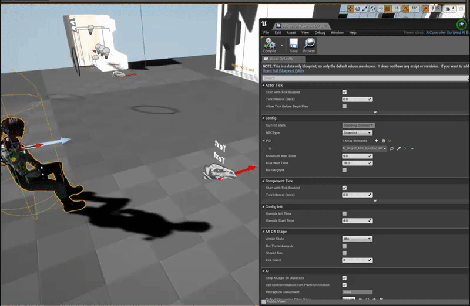Add a POI array element with plus icon
Screen dimensions: 470x306
[x=377, y=141]
